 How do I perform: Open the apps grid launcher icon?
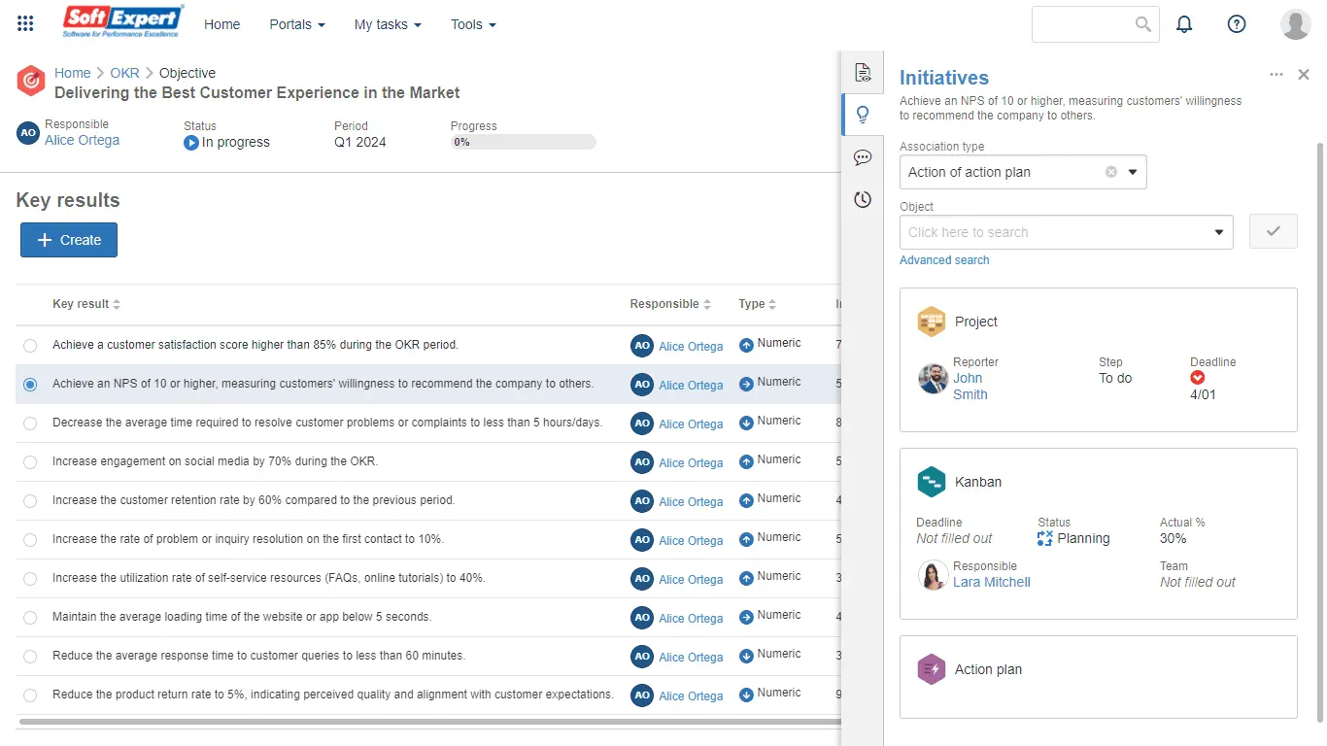coord(25,24)
